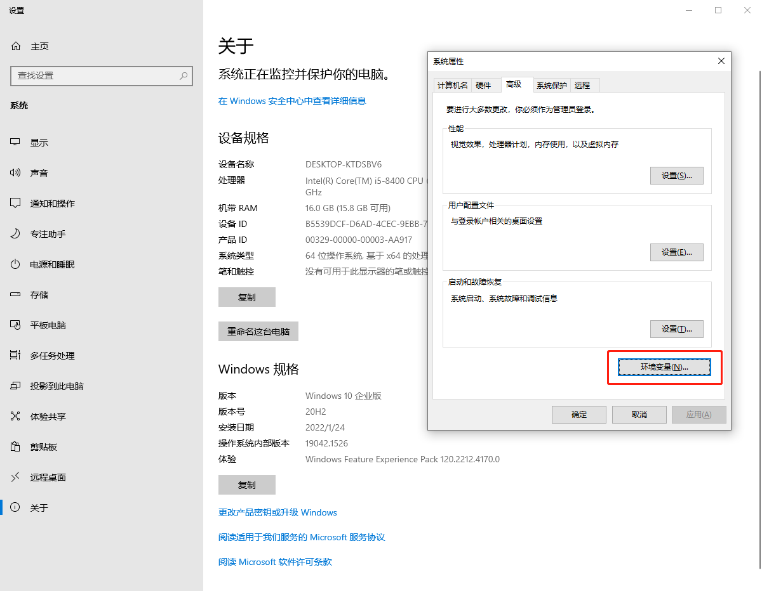The image size is (762, 591).
Task: Select Power and sleep (电源和睡眠) icon
Action: [16, 264]
